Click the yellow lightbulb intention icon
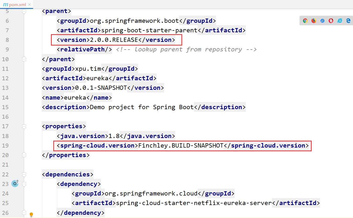Viewport: 353px width, 218px height. (x=31, y=214)
